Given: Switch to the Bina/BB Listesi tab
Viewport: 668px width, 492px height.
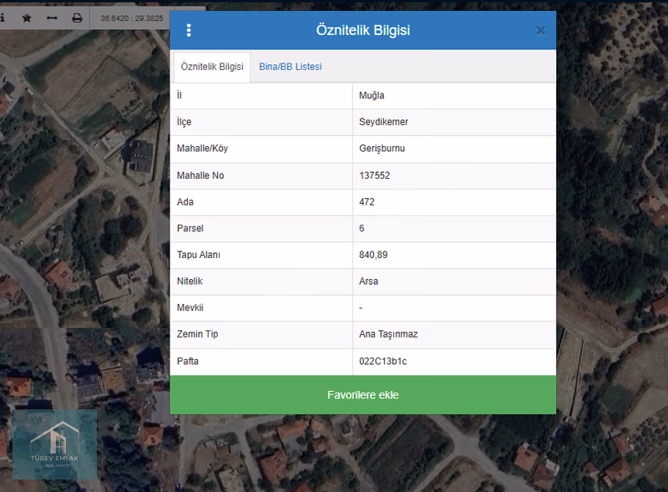Looking at the screenshot, I should 290,67.
